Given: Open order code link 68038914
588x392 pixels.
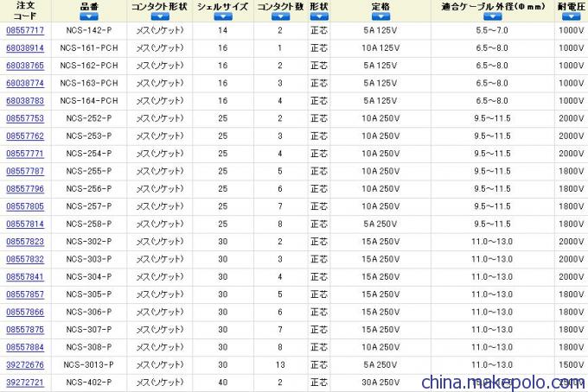Looking at the screenshot, I should tap(25, 48).
